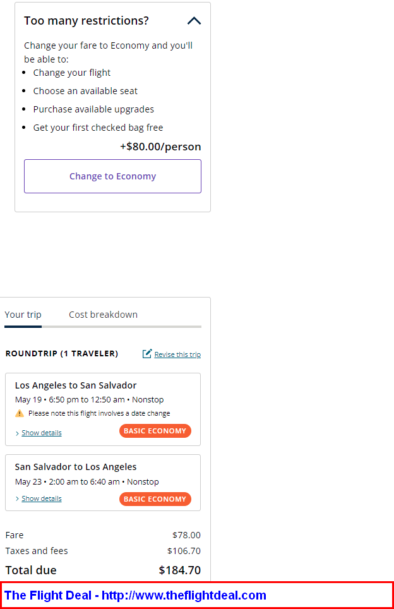This screenshot has width=394, height=609.
Task: Click the Revise this trip link
Action: pyautogui.click(x=177, y=354)
